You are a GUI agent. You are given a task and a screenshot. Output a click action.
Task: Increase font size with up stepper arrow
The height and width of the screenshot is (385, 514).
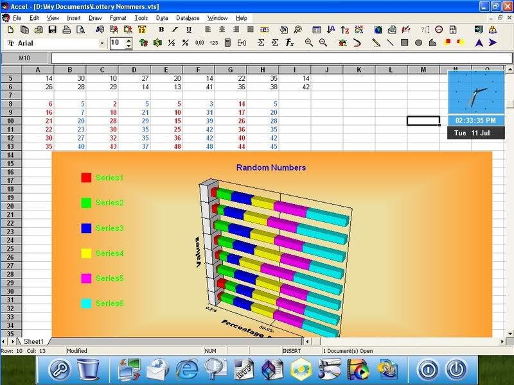(x=128, y=40)
